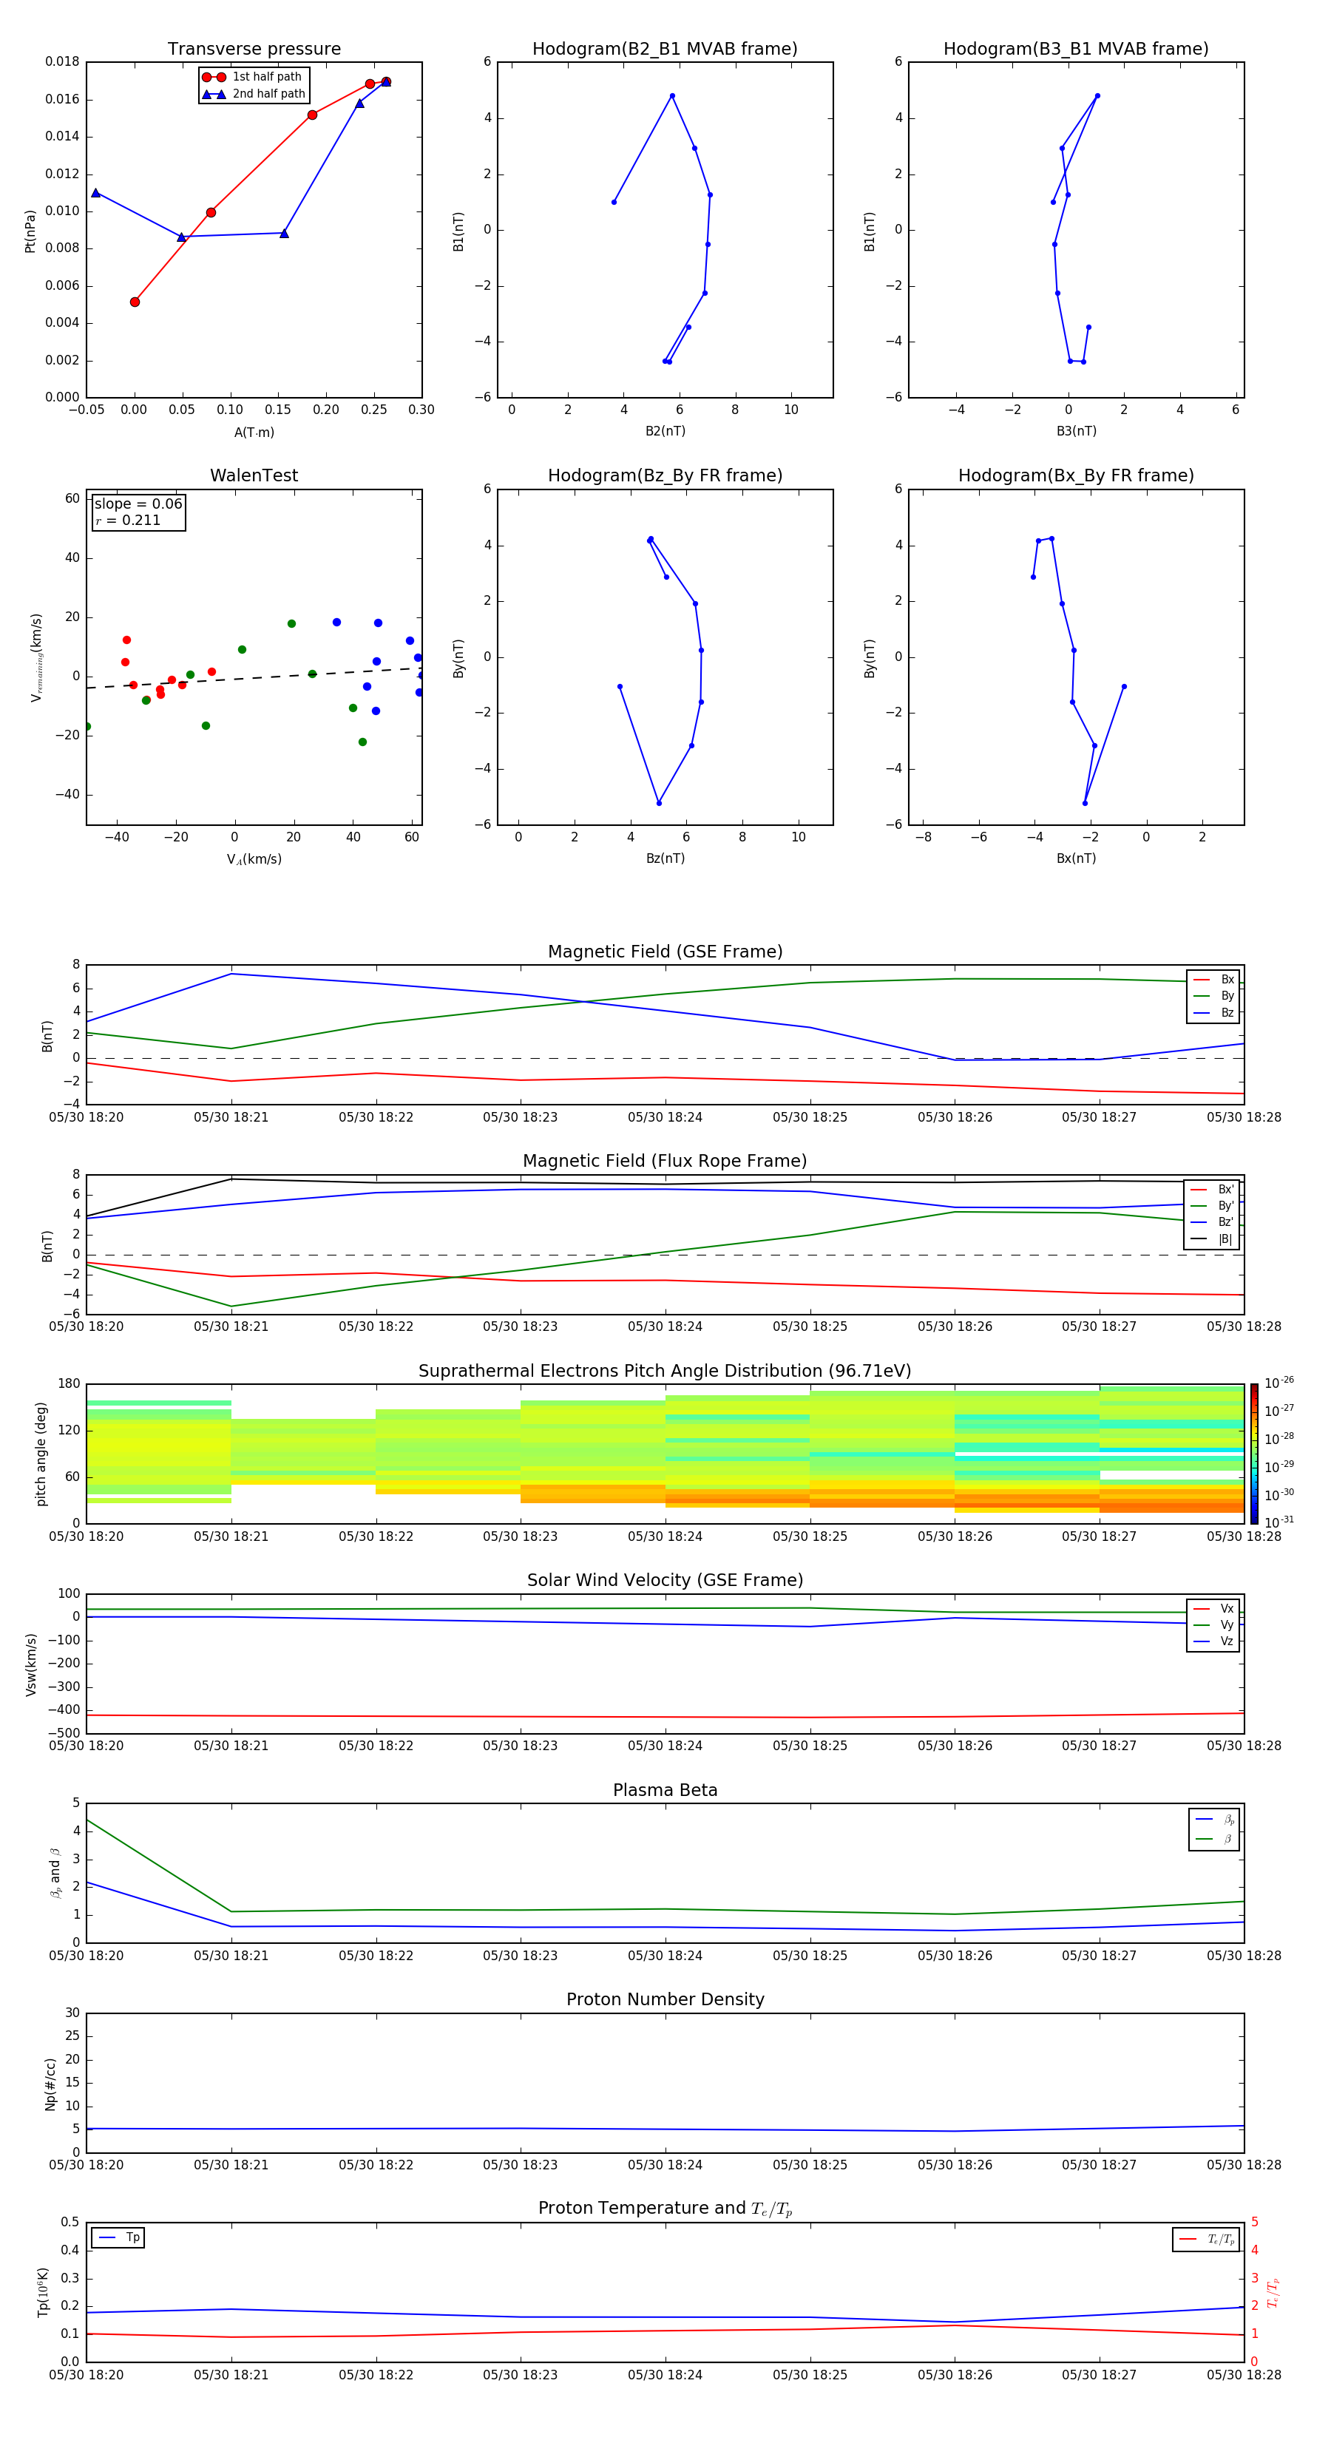Click the 'slope = 0.06' annotation
Screen dimensions: 1331x2440
click(x=138, y=504)
